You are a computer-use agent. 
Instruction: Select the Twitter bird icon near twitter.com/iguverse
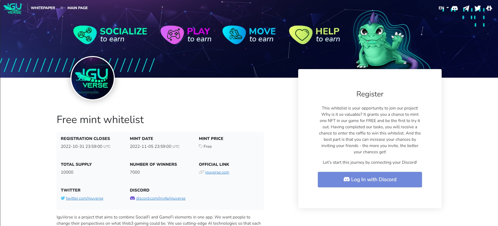point(62,198)
